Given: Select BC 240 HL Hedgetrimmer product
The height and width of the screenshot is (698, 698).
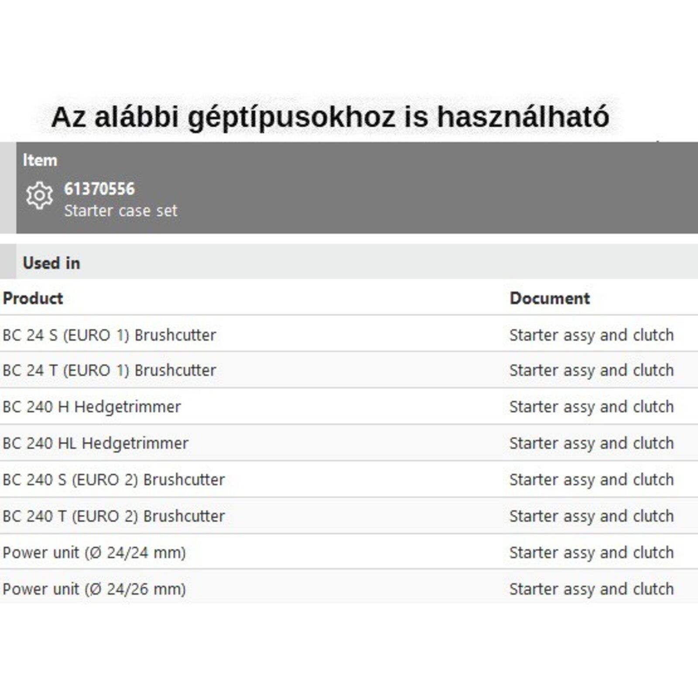Looking at the screenshot, I should (96, 443).
